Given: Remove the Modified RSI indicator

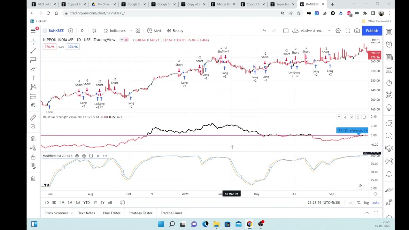Looking at the screenshot, I should pos(98,156).
